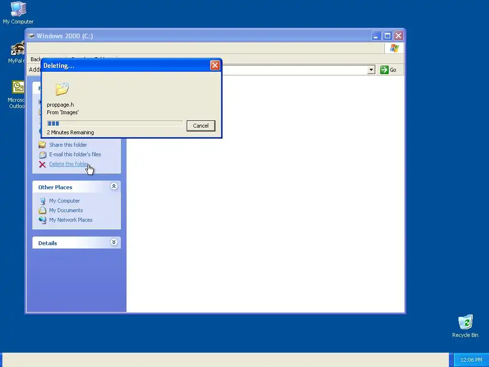Open Microsoft Outlook desktop icon

tap(17, 95)
